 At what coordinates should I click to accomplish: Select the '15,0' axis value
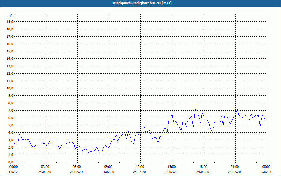tap(10, 51)
